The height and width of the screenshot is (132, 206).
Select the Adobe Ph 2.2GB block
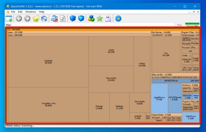(187, 60)
